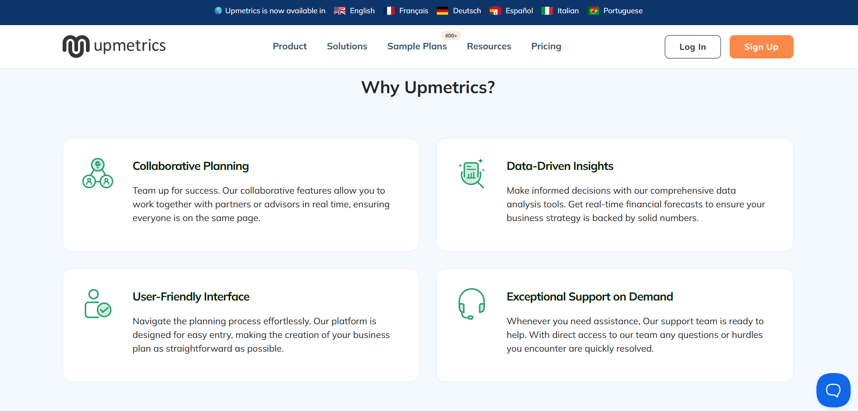Open the Sample Plans menu
The height and width of the screenshot is (411, 858).
(x=417, y=47)
